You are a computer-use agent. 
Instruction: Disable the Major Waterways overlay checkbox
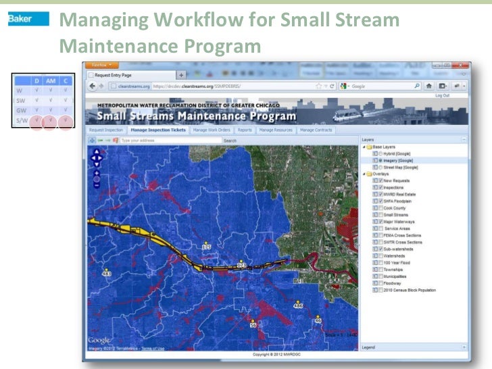(x=380, y=222)
